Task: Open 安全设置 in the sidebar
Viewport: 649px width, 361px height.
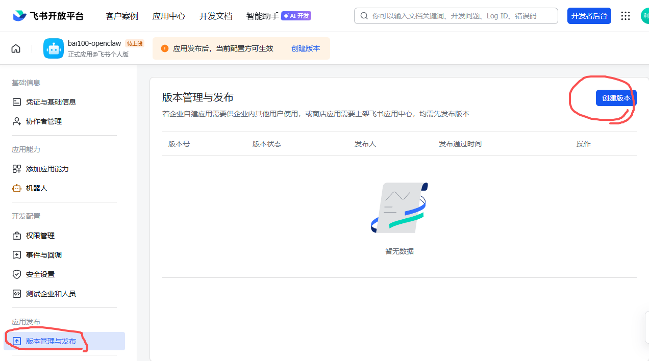Action: [x=40, y=274]
